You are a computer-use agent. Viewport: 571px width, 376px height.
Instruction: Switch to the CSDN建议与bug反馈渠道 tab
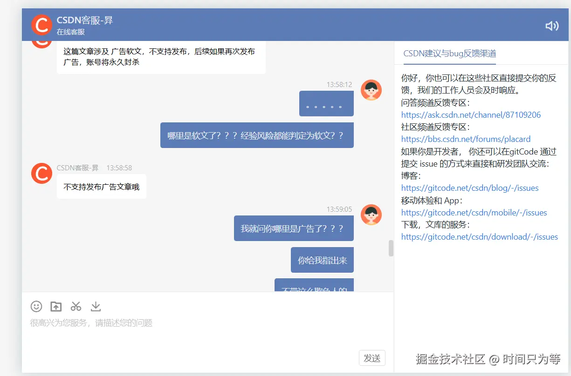click(x=449, y=53)
